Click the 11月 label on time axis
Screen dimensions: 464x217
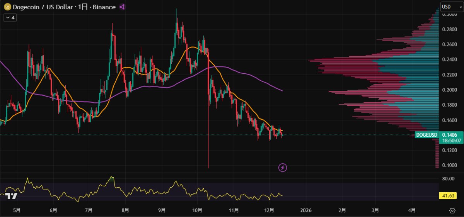(x=234, y=210)
